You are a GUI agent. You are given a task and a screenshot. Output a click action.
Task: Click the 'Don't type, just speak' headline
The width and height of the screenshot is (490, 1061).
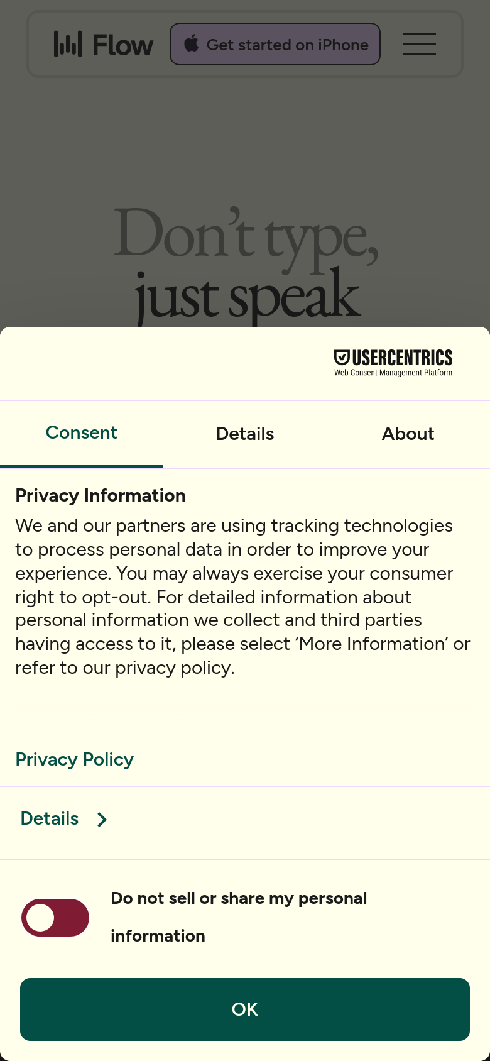coord(246,265)
